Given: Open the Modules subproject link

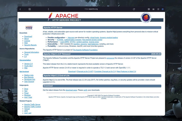Looking at the screenshot, I should click(27, 95).
